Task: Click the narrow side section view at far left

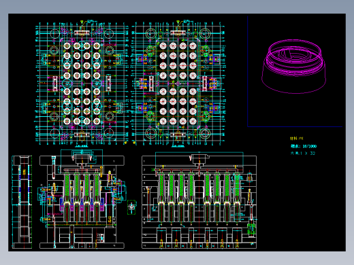Action: [x=22, y=202]
